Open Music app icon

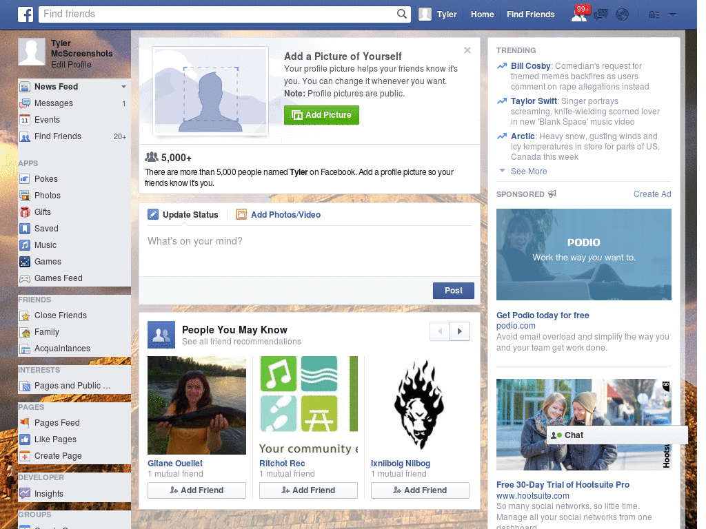tap(25, 245)
